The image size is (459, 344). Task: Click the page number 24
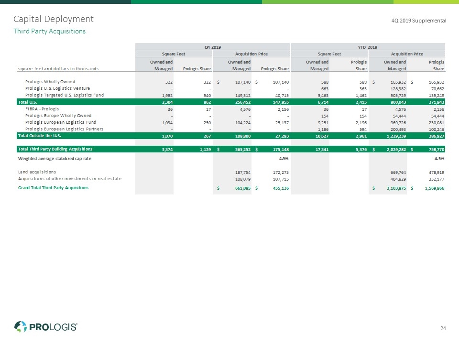(443, 328)
